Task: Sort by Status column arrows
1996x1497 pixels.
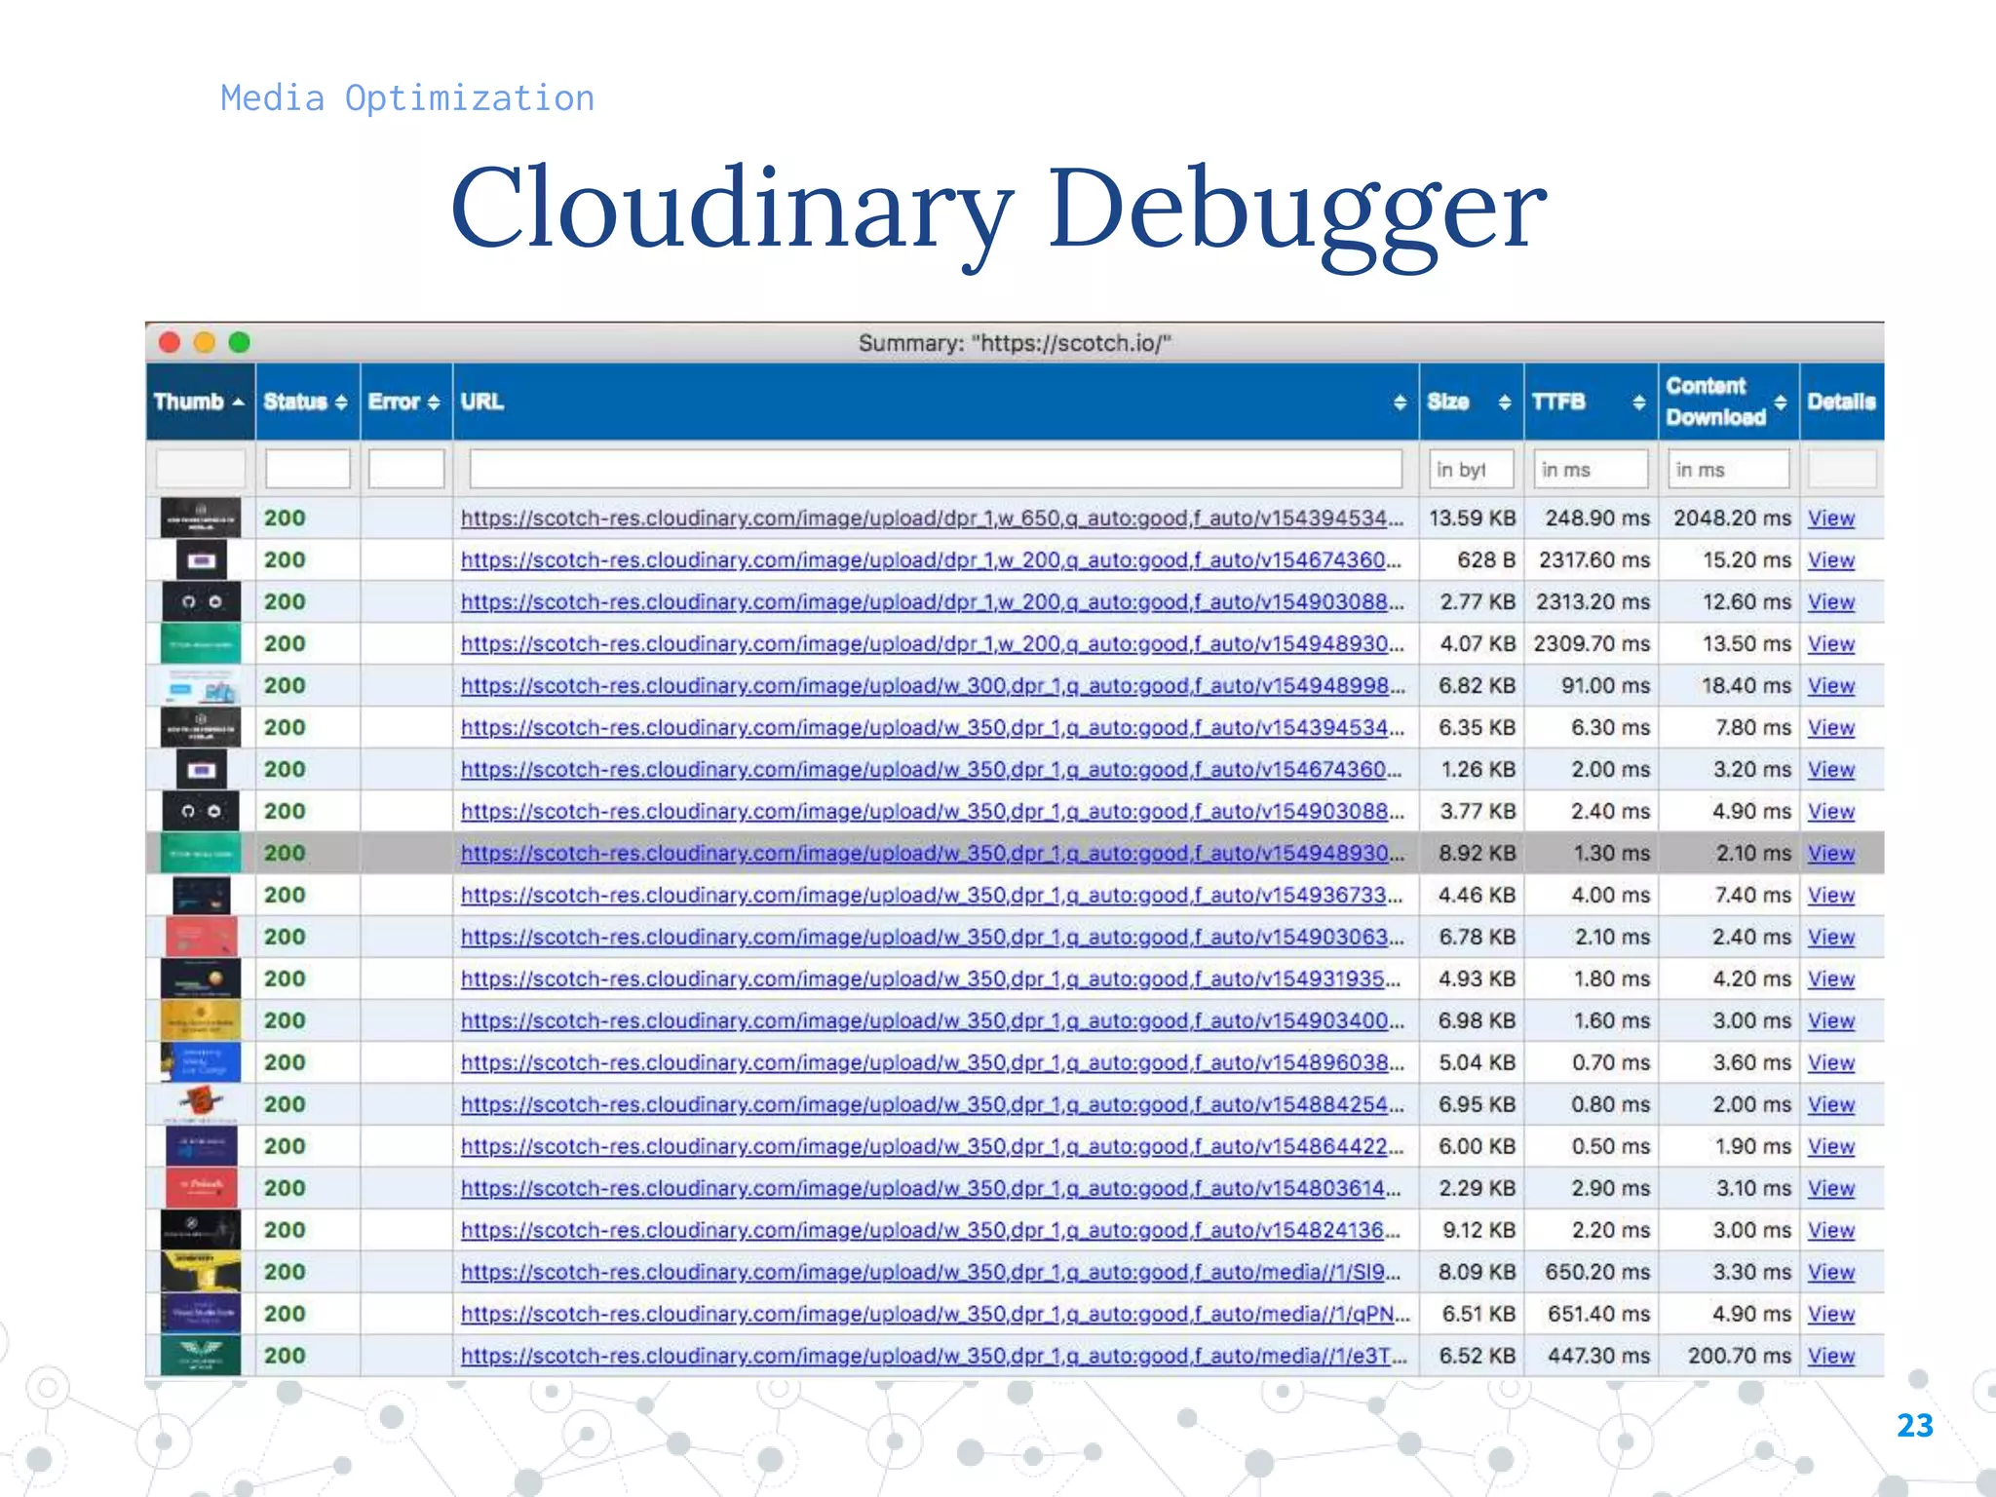Action: (341, 402)
